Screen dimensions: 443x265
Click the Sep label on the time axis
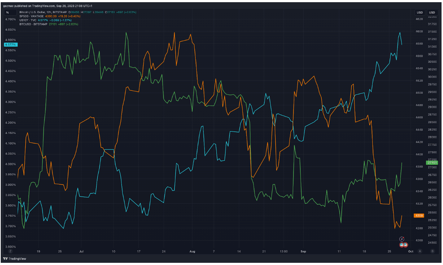click(x=303, y=251)
